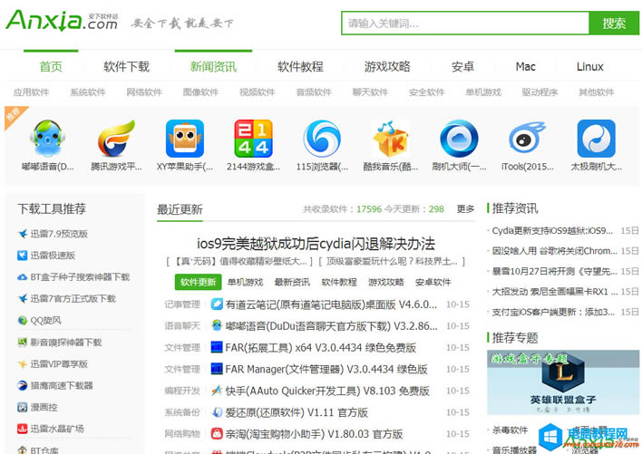Select the 刷机大师 icon

coord(459,140)
